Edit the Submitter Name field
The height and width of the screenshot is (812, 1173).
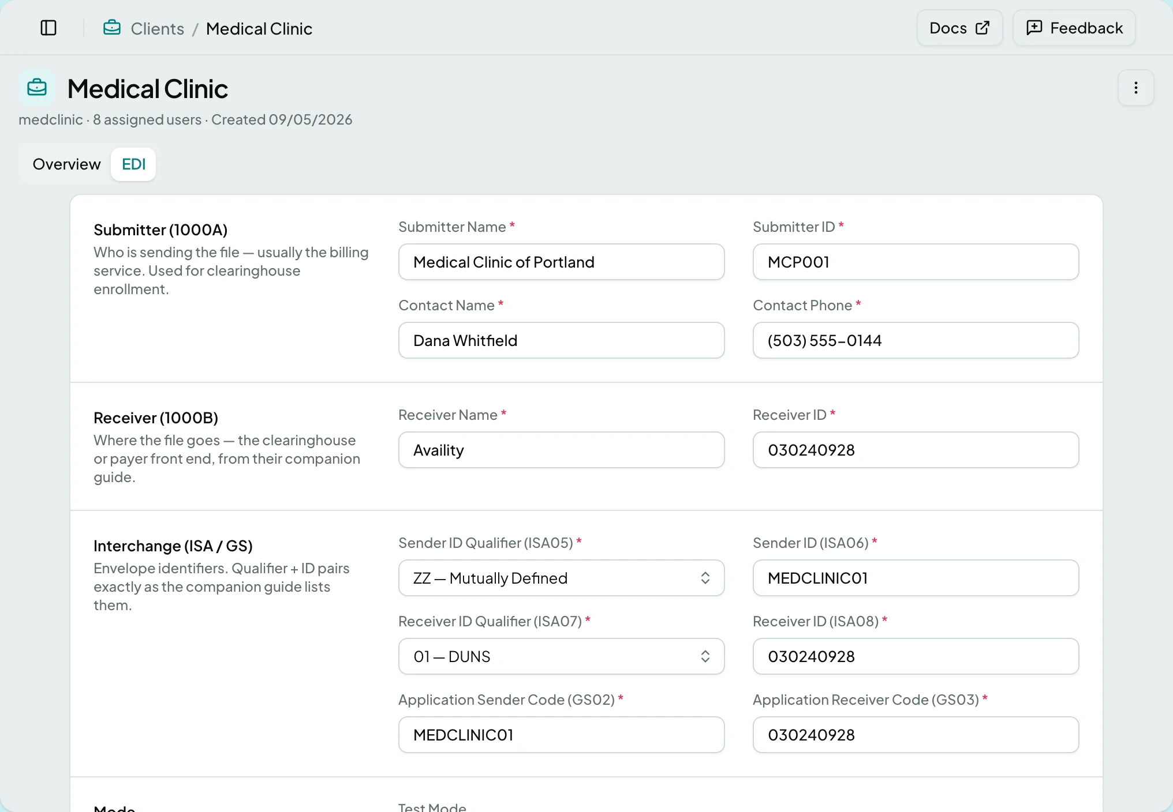click(x=561, y=262)
